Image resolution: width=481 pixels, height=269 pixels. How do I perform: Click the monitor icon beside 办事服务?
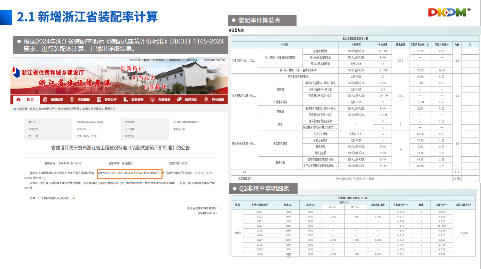[152, 100]
